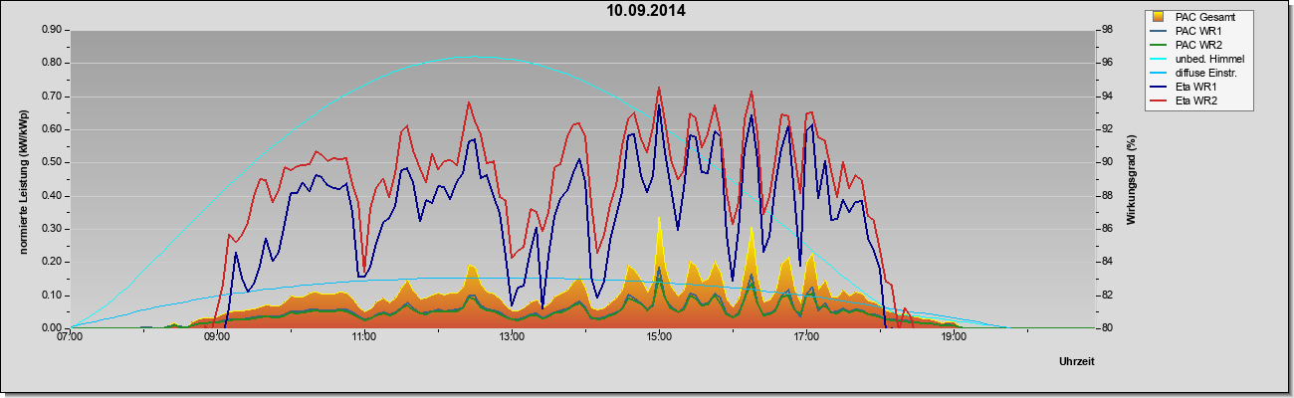Click the 11:00 time axis label
1294x398 pixels.
[x=364, y=337]
